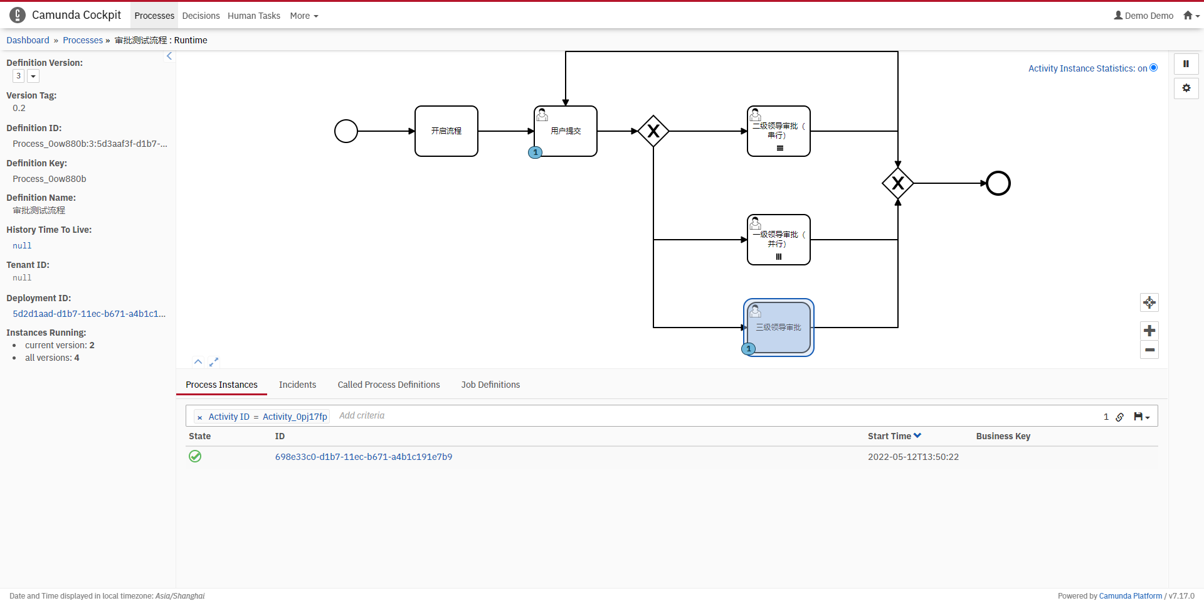Toggle Activity Instance Statistics radio button
Image resolution: width=1204 pixels, height=603 pixels.
coord(1153,68)
